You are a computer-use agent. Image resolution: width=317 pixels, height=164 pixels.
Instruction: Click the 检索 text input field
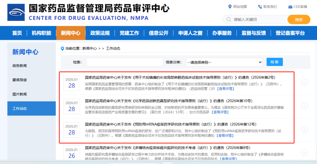pos(124,62)
